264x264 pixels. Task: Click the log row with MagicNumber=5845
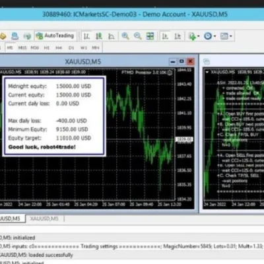pos(132,246)
